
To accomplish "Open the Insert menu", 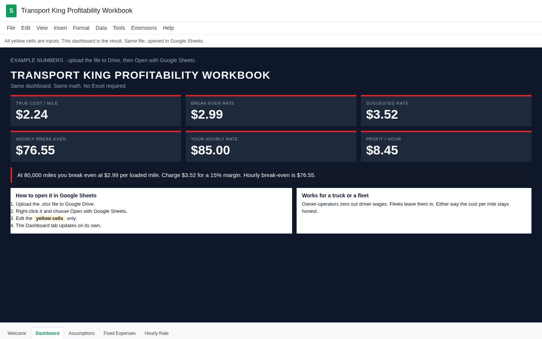I will tap(60, 28).
